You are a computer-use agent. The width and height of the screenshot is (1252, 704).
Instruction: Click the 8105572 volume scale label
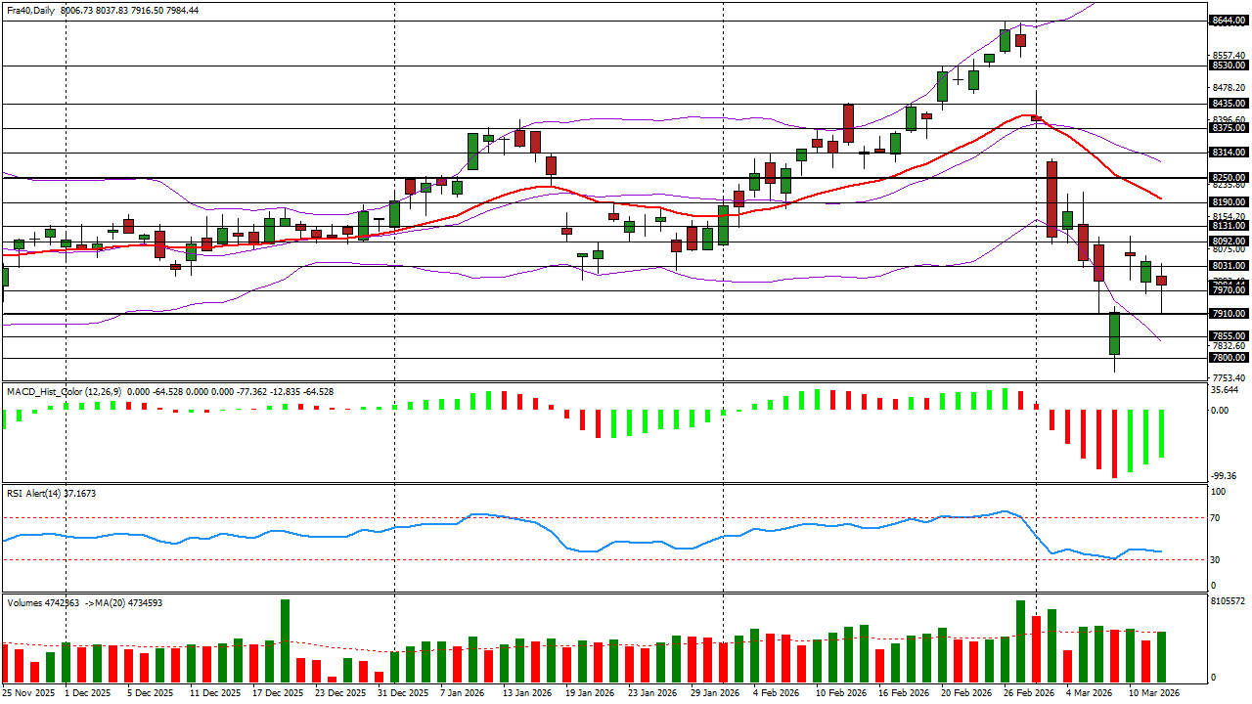1228,601
